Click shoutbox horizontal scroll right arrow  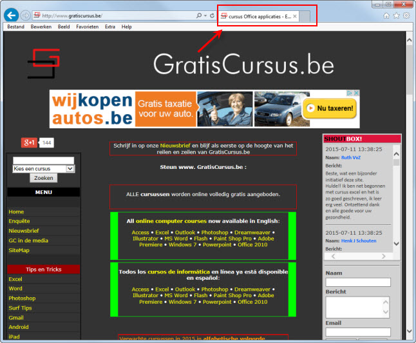pos(383,256)
